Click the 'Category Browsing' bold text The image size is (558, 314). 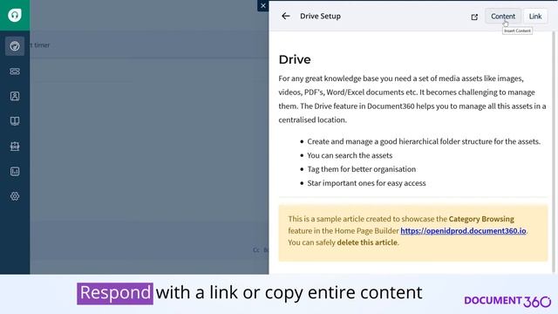(x=481, y=219)
